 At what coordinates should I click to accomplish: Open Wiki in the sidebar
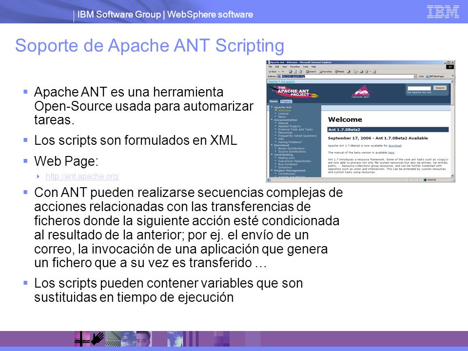click(281, 139)
